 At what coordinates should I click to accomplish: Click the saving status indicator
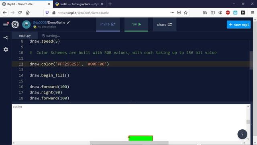[x=51, y=36]
